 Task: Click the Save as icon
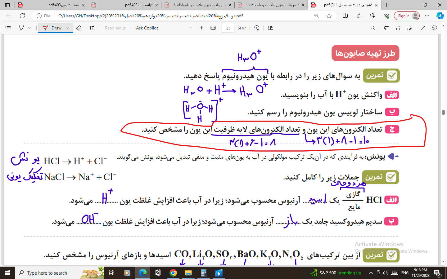[x=409, y=28]
